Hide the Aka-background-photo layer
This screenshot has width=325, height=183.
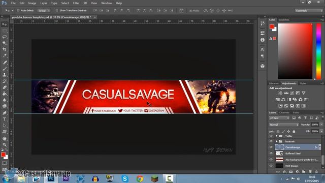click(x=271, y=160)
